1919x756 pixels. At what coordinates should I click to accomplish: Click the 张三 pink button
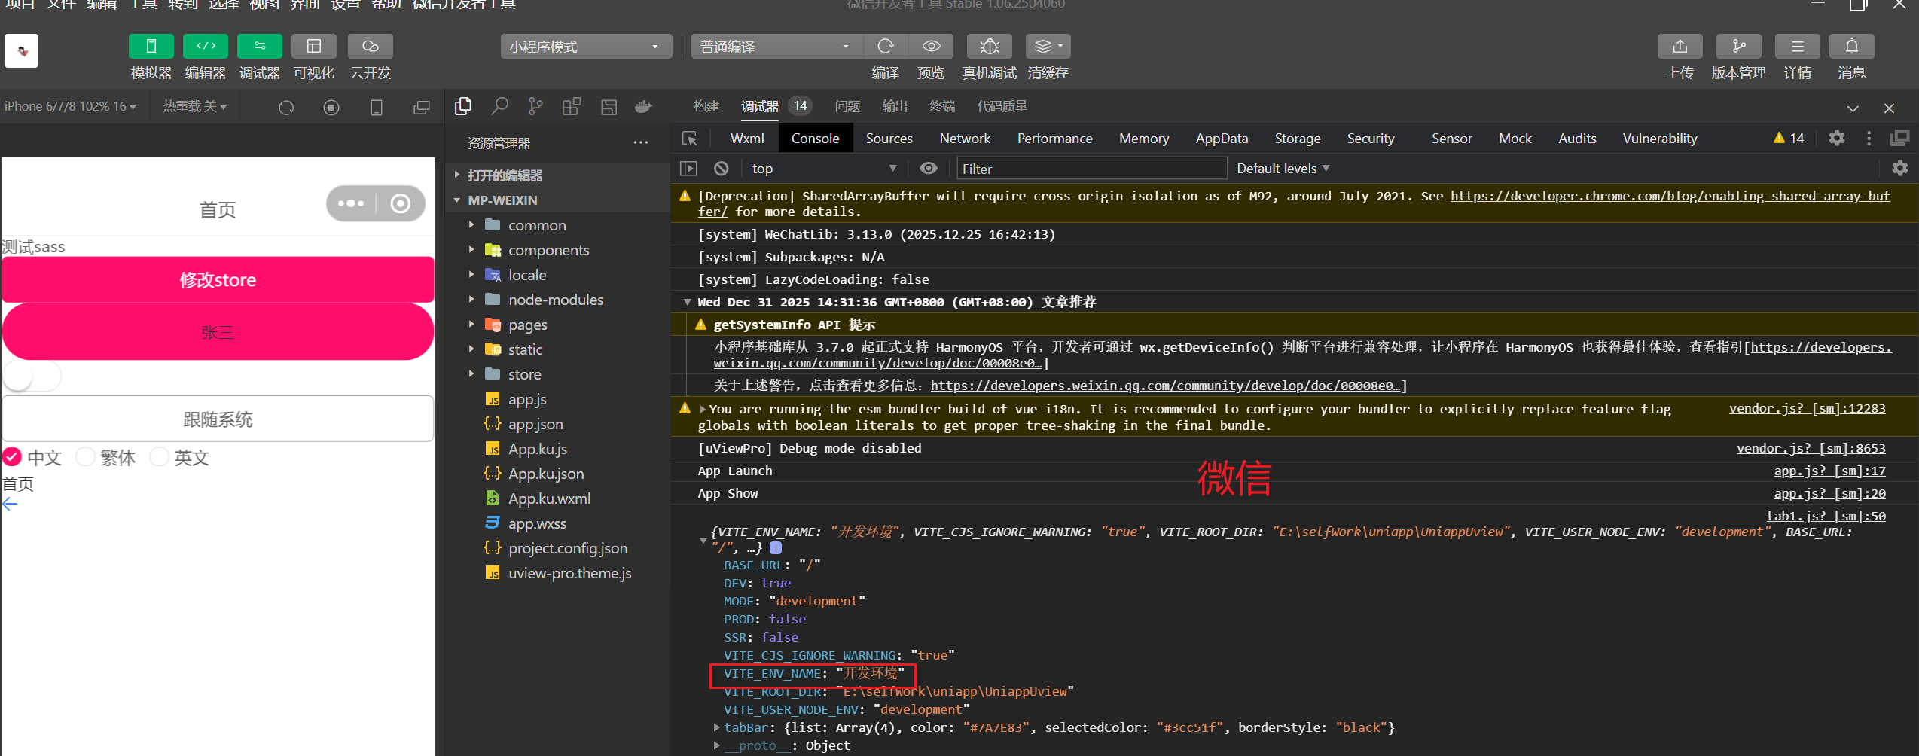[x=218, y=332]
